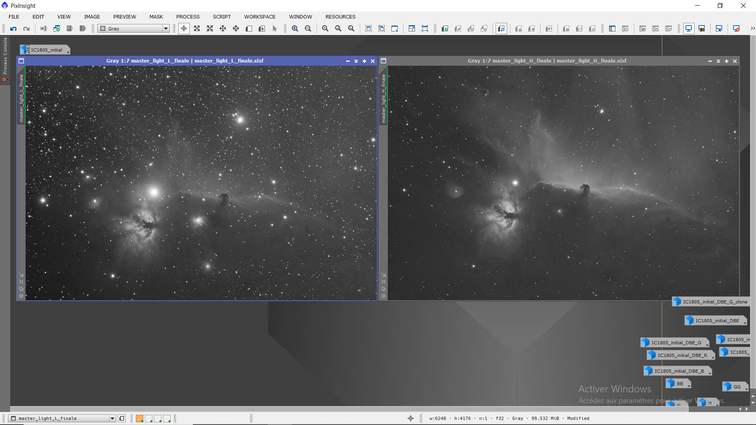Click the Zoom In magnifier icon
The image size is (756, 425).
point(295,29)
